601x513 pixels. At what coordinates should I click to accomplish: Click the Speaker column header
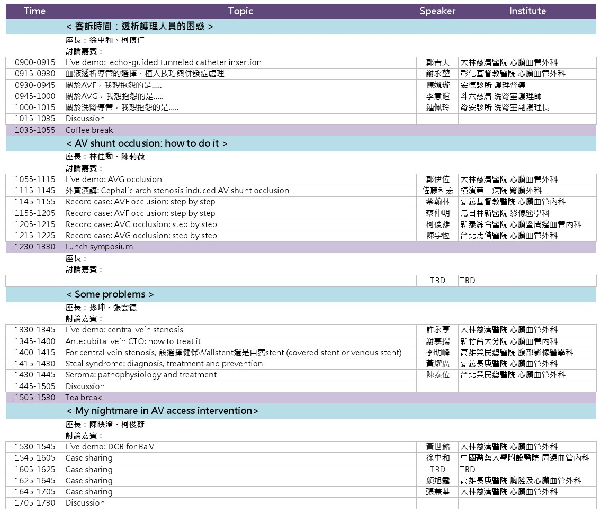(437, 11)
